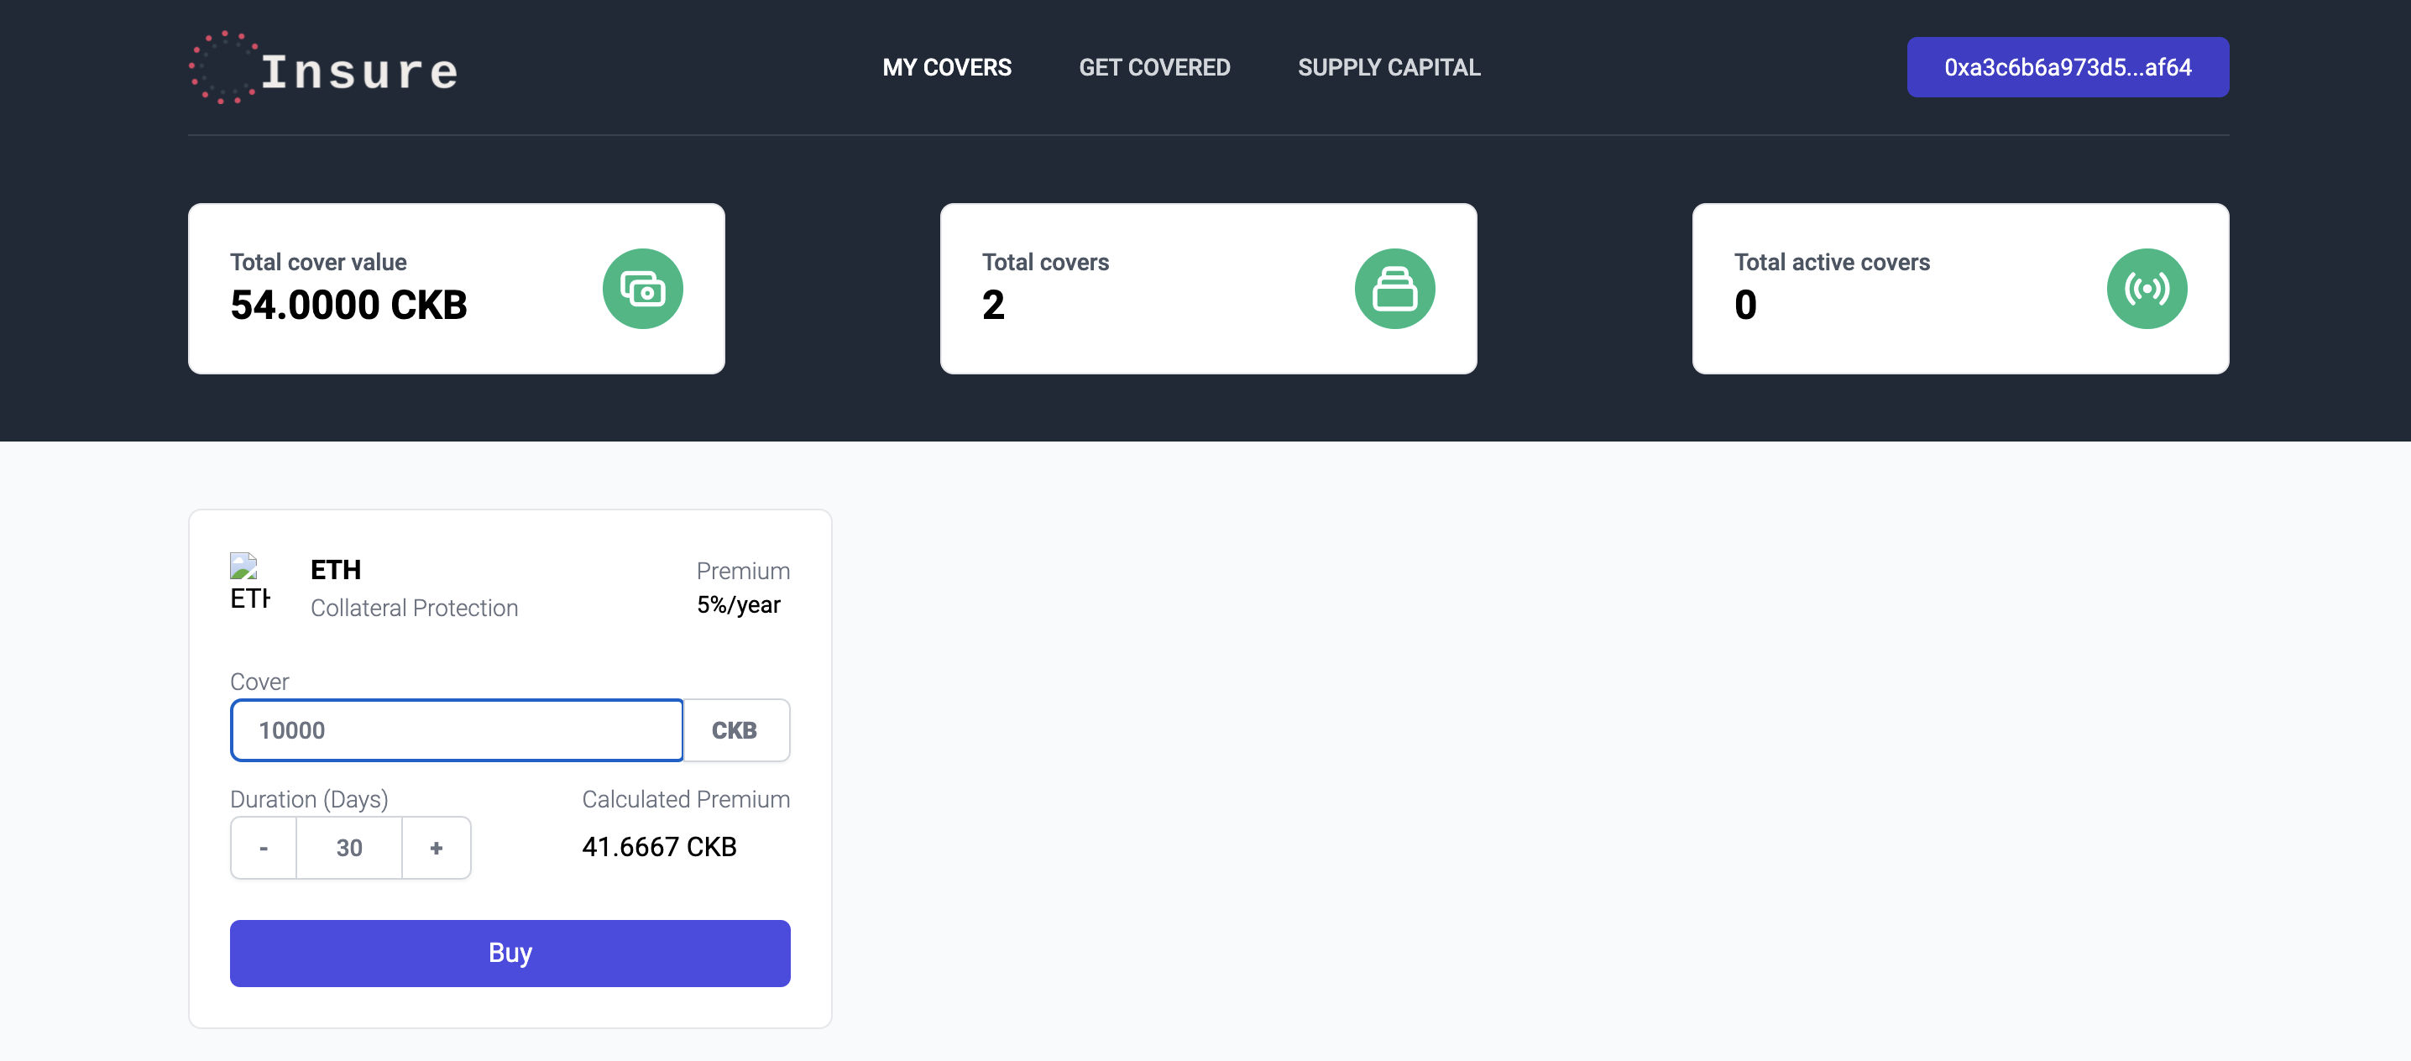Viewport: 2411px width, 1061px height.
Task: Click the Total active covers count 0
Action: [x=1745, y=305]
